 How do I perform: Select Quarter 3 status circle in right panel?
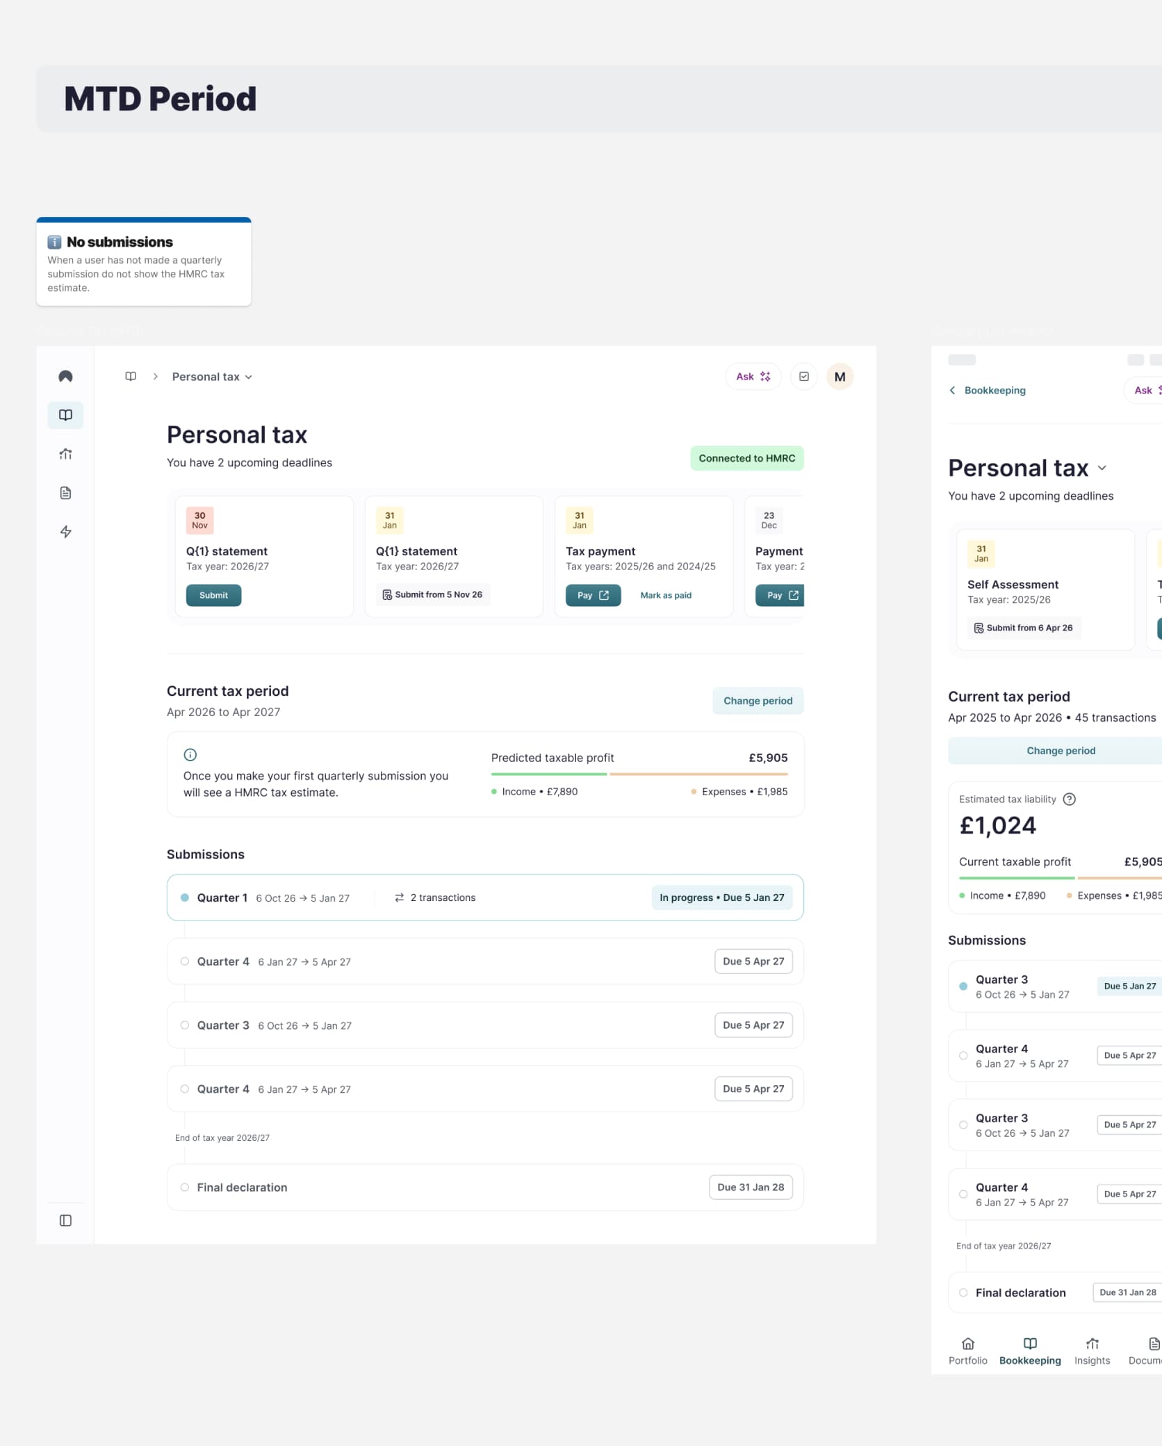click(x=963, y=986)
